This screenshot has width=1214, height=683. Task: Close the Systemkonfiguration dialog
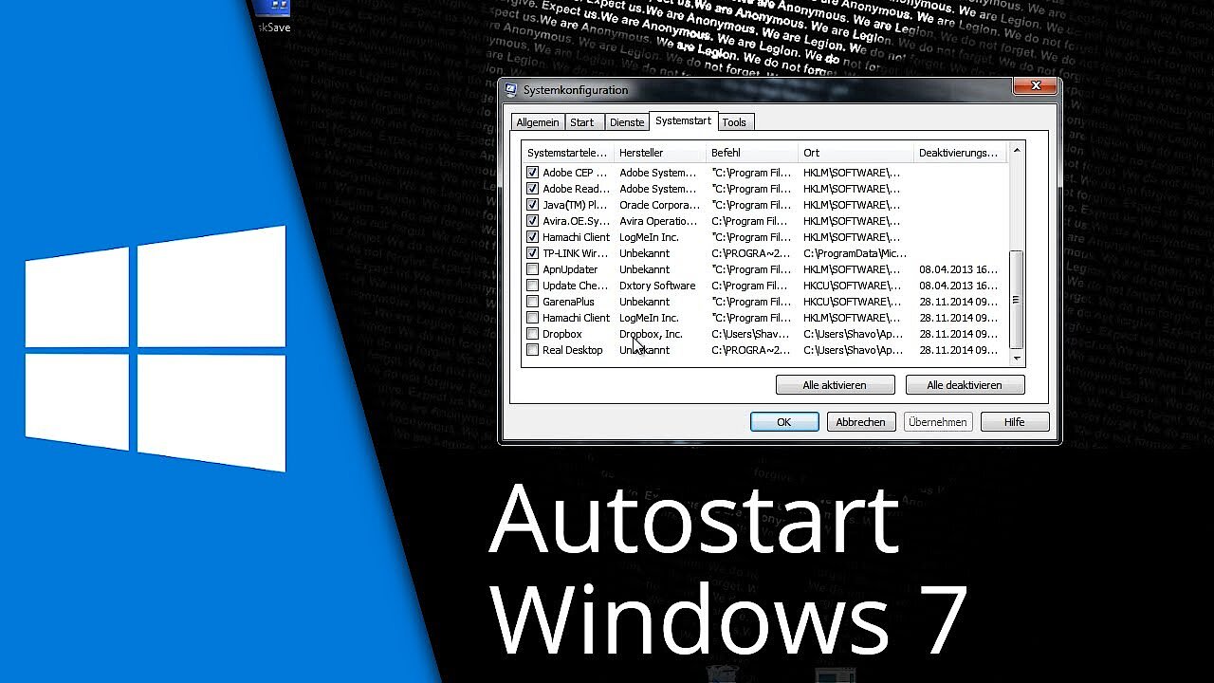pos(1035,86)
